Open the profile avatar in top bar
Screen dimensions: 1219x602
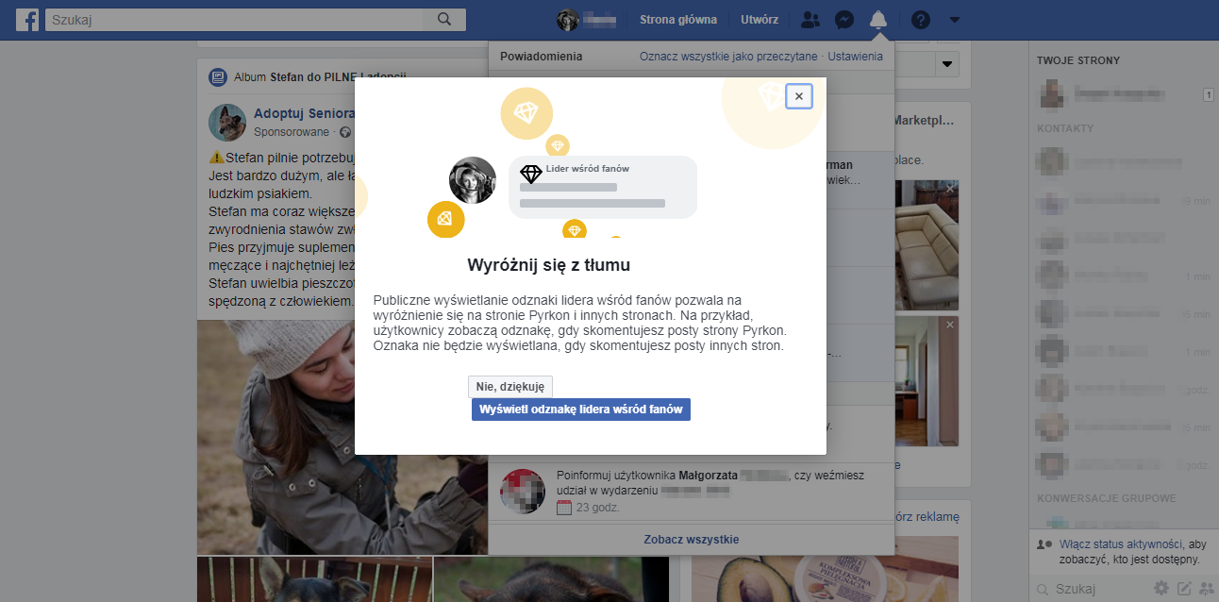[x=567, y=20]
